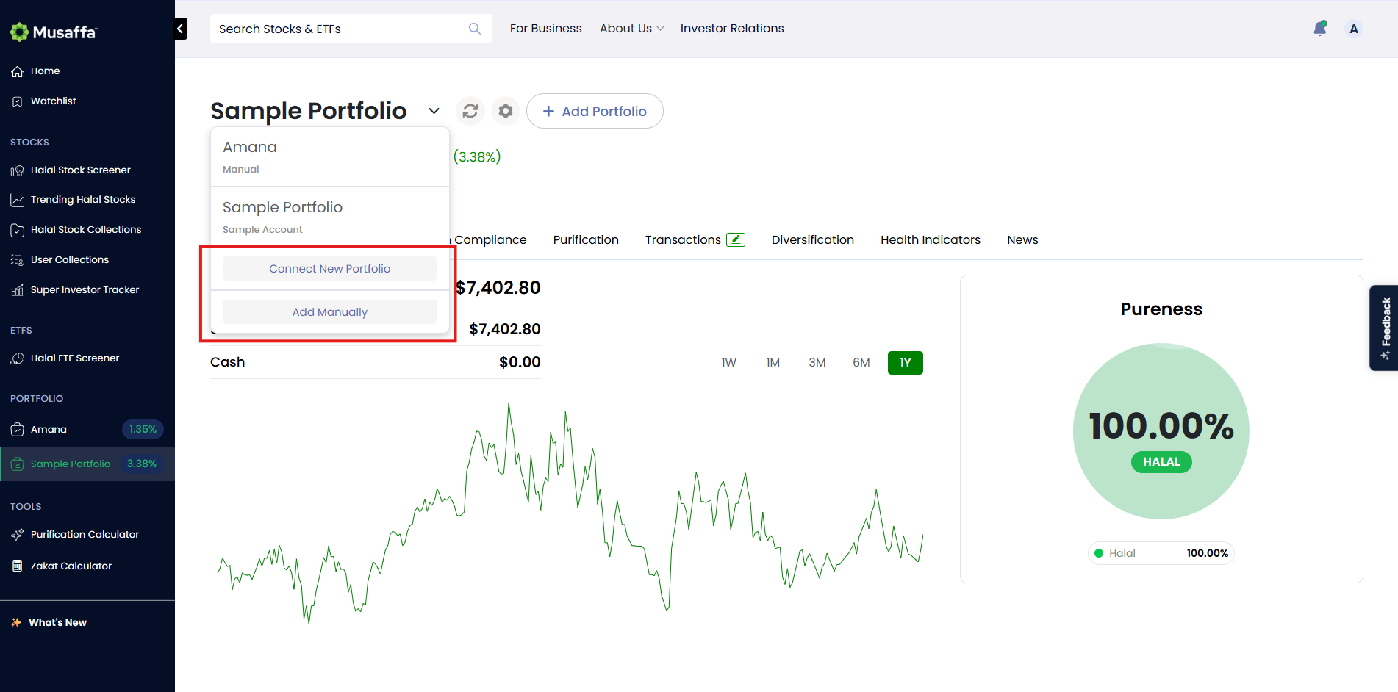Viewport: 1398px width, 692px height.
Task: Click the User Collections icon
Action: point(18,260)
